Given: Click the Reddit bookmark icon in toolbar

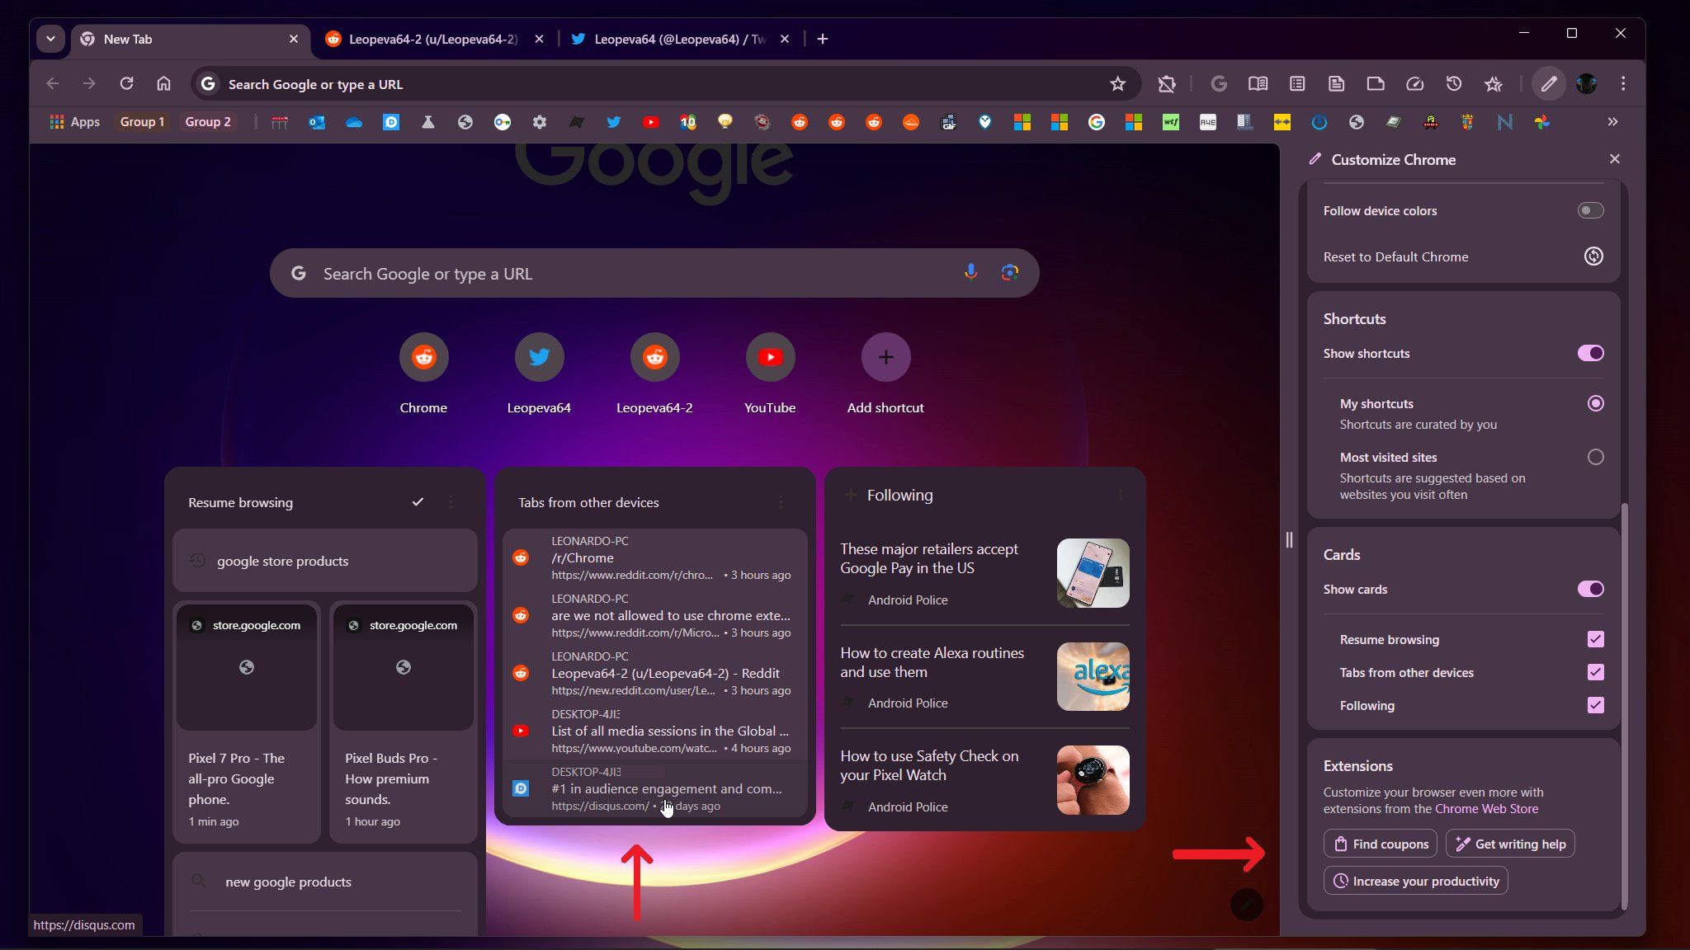Looking at the screenshot, I should click(800, 120).
